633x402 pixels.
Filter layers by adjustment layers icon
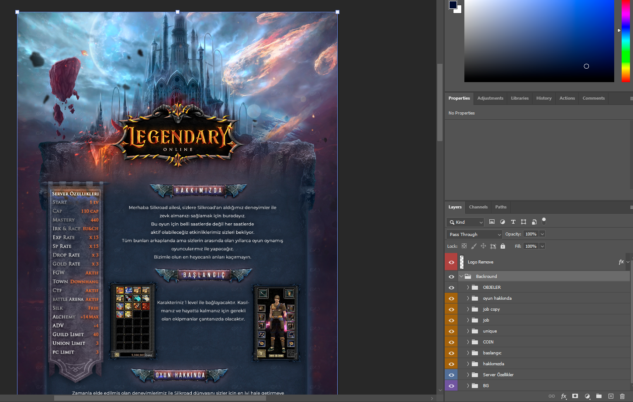point(502,222)
